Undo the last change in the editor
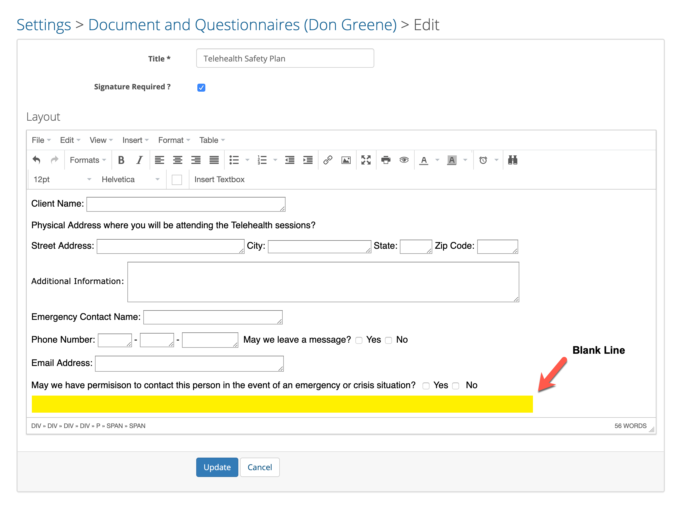Image resolution: width=674 pixels, height=506 pixels. 36,160
